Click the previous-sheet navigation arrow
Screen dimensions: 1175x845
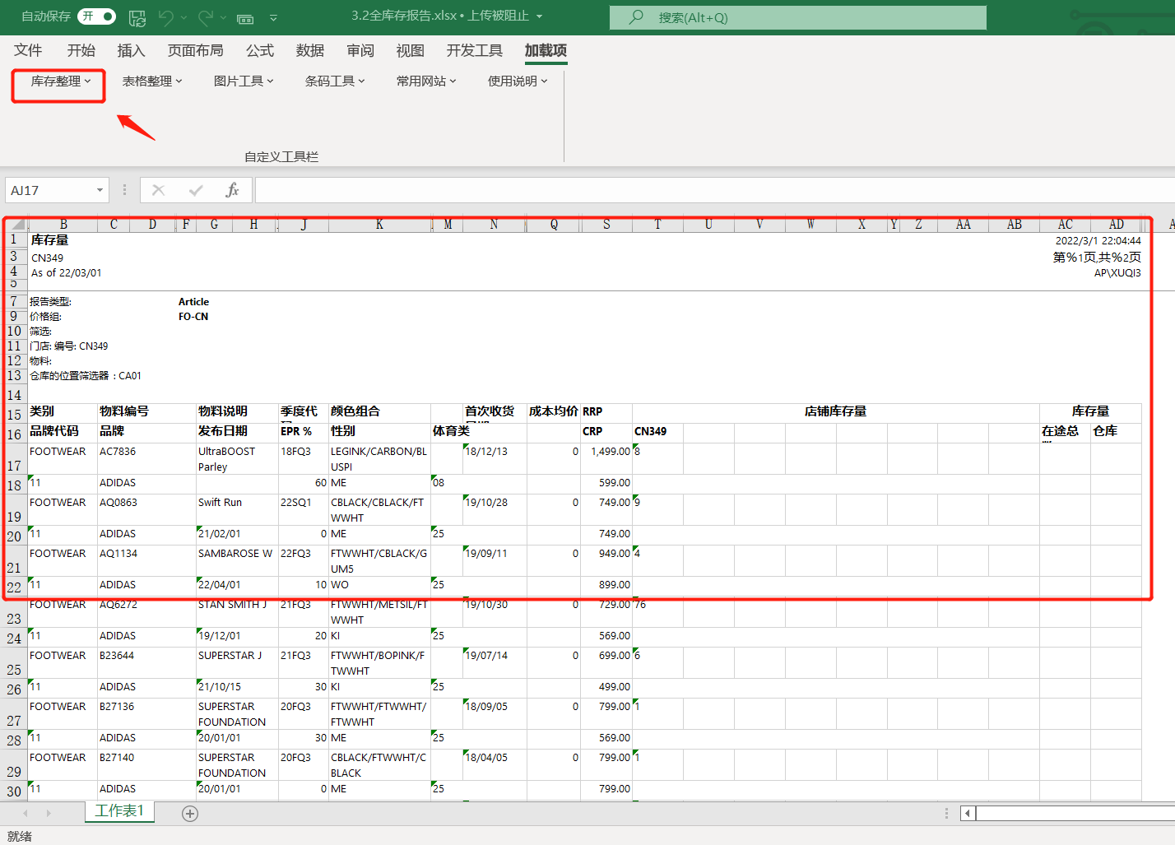tap(26, 814)
